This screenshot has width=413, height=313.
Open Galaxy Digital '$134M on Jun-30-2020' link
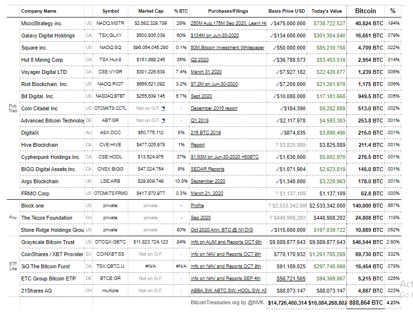pyautogui.click(x=215, y=35)
